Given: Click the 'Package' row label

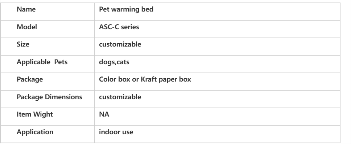Looking at the screenshot, I should click(29, 79).
